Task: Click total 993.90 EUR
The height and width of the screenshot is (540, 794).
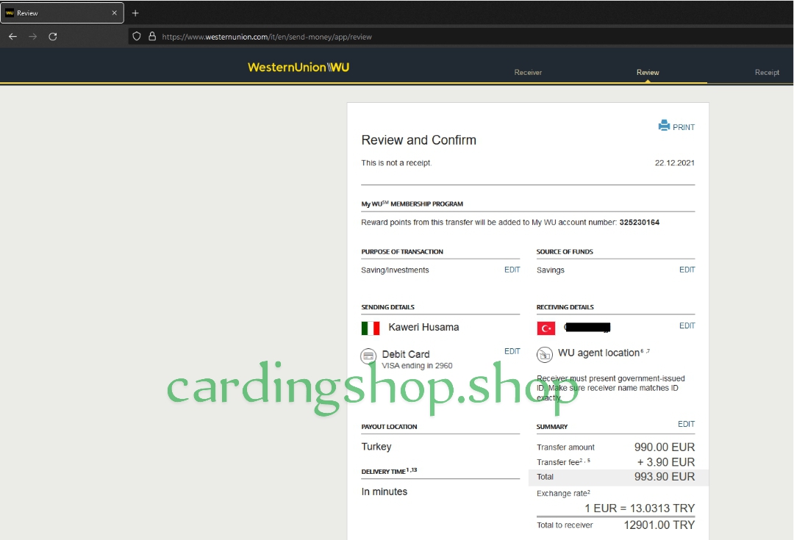Action: click(665, 477)
